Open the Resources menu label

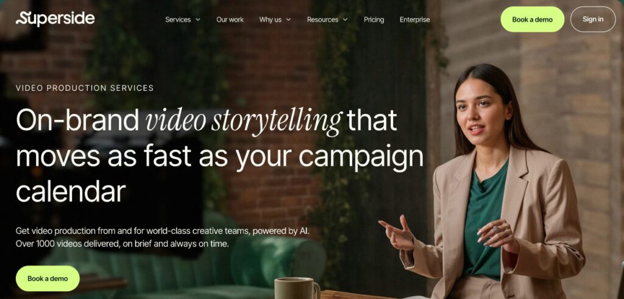point(322,19)
